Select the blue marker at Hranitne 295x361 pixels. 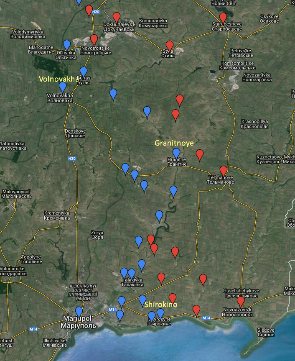[x=176, y=153]
